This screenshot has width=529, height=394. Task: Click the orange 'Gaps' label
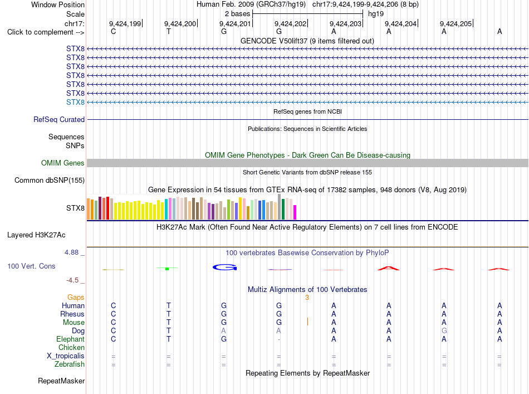tap(76, 297)
